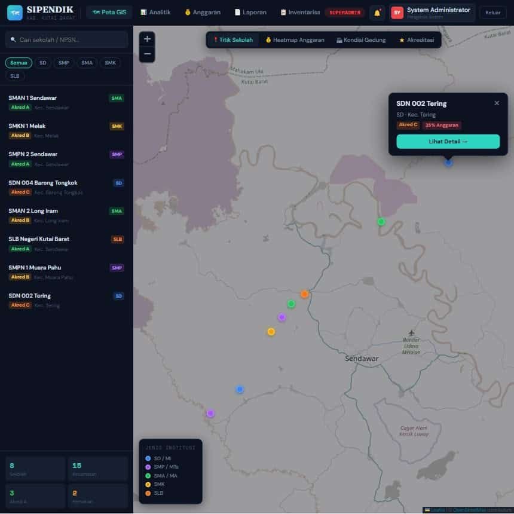Open the notification bell
The width and height of the screenshot is (514, 514).
pyautogui.click(x=377, y=13)
